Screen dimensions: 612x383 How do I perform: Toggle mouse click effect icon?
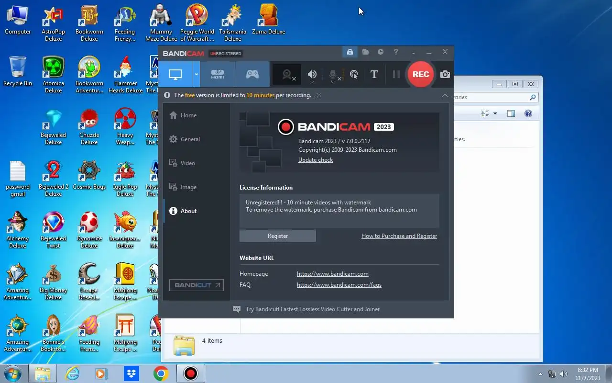pyautogui.click(x=354, y=74)
